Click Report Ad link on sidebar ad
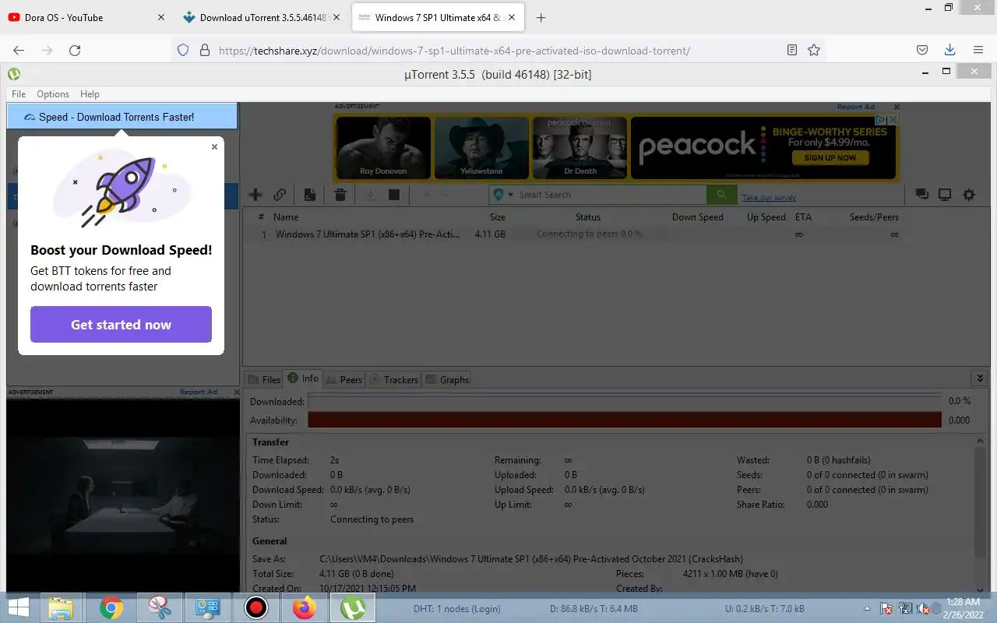The height and width of the screenshot is (623, 997). 199,392
